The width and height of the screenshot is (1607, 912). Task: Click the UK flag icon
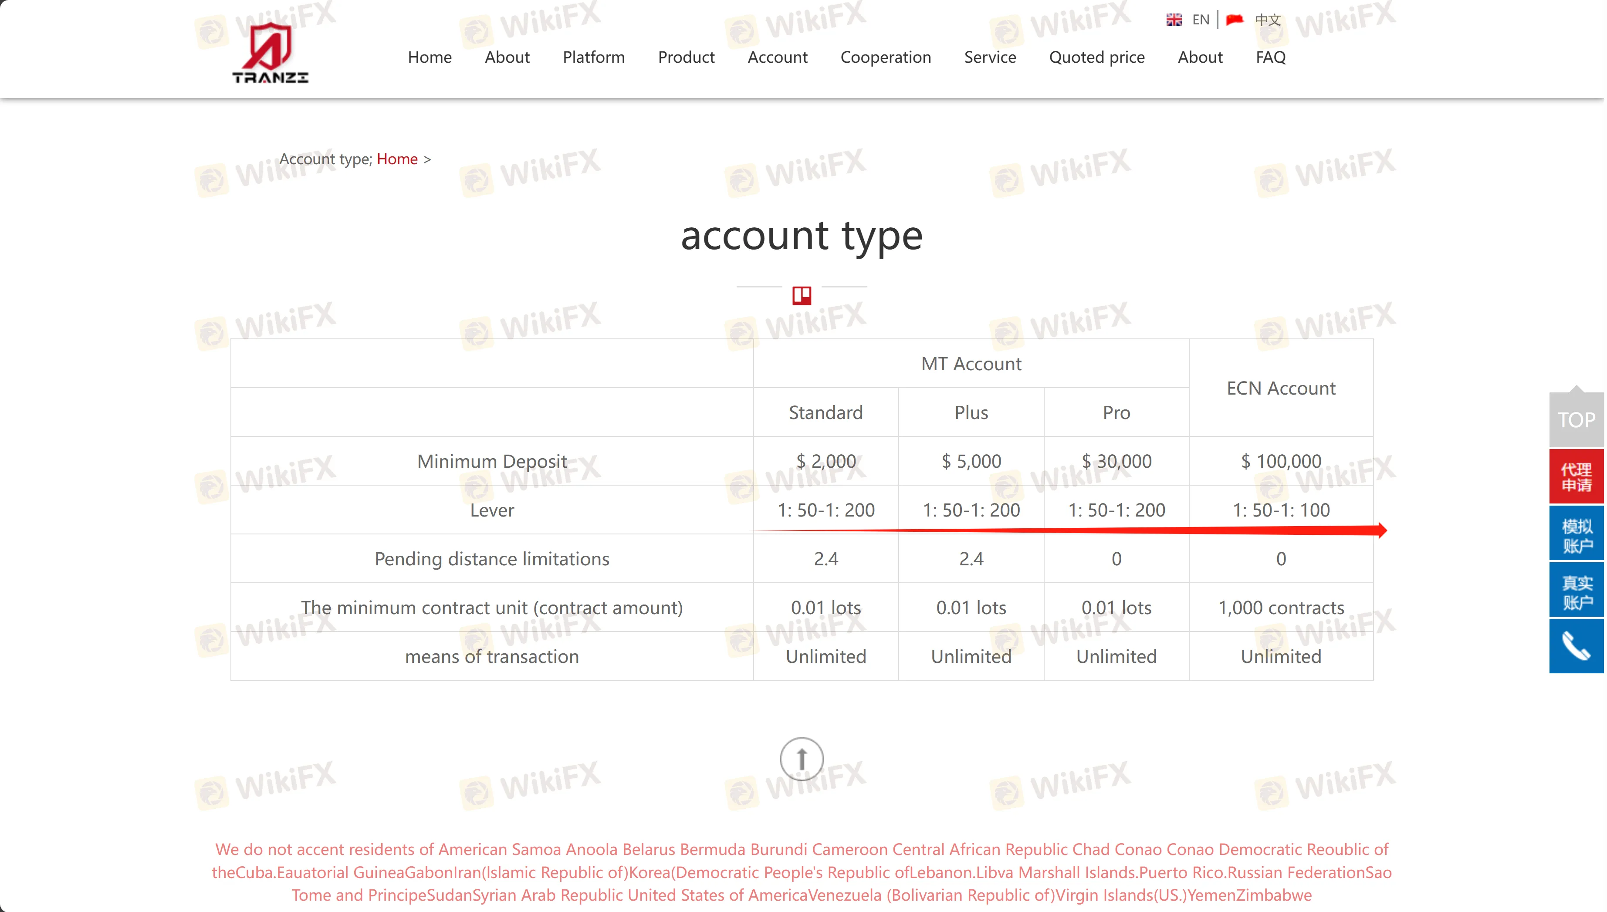click(x=1174, y=20)
